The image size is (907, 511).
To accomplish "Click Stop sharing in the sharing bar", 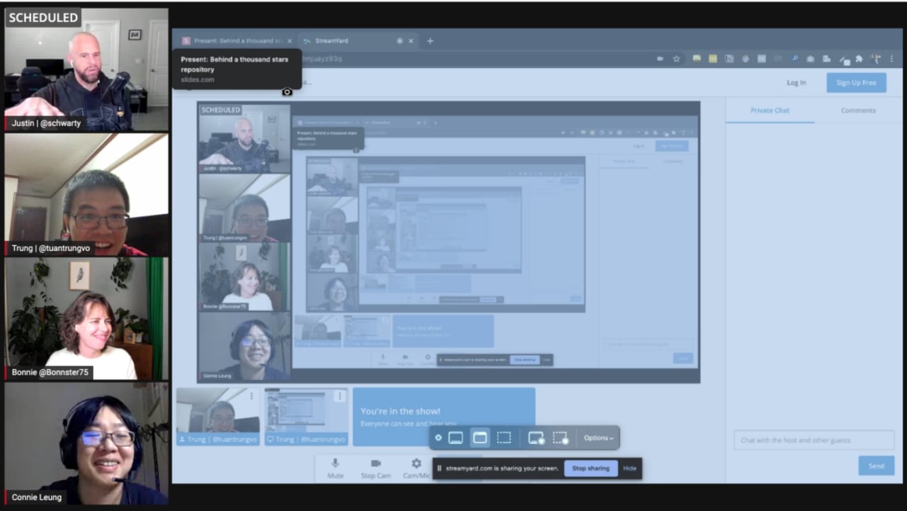I will [590, 468].
